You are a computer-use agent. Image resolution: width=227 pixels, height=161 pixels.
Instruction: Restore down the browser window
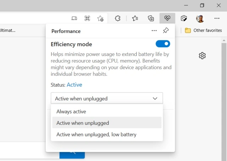[x=202, y=5]
